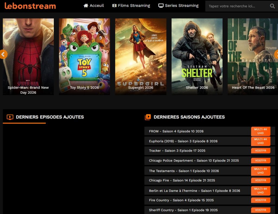Click the Dernieres Saisons playlist icon

point(148,117)
